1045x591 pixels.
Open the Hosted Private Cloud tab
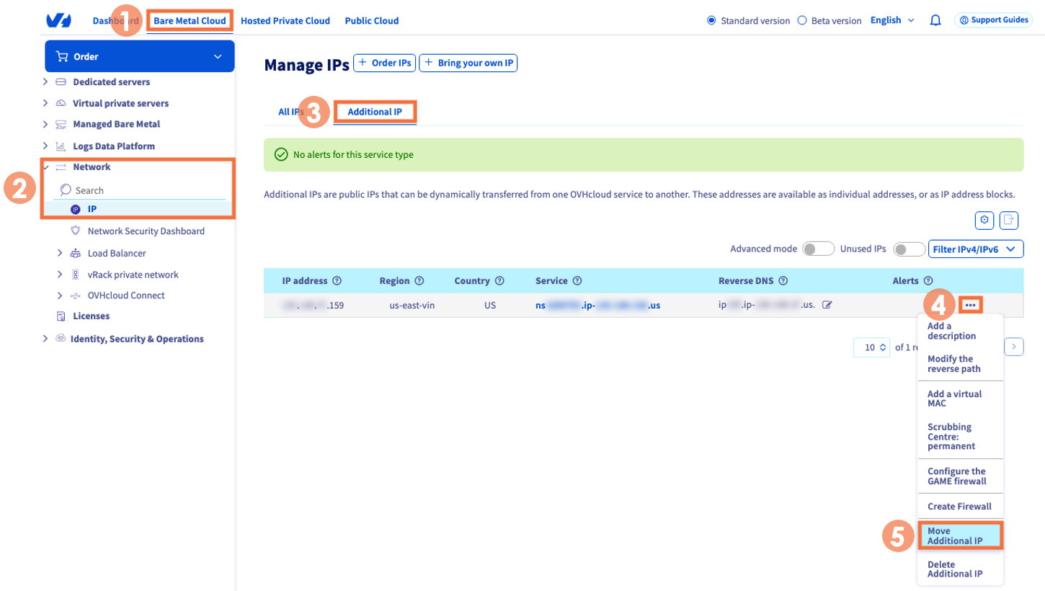click(x=285, y=21)
